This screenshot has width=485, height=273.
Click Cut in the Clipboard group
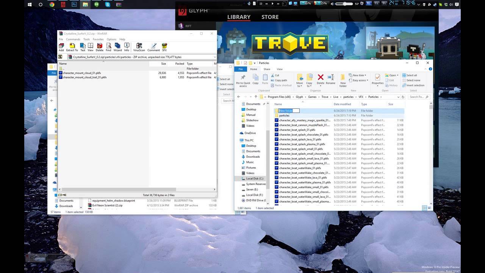[x=275, y=75]
